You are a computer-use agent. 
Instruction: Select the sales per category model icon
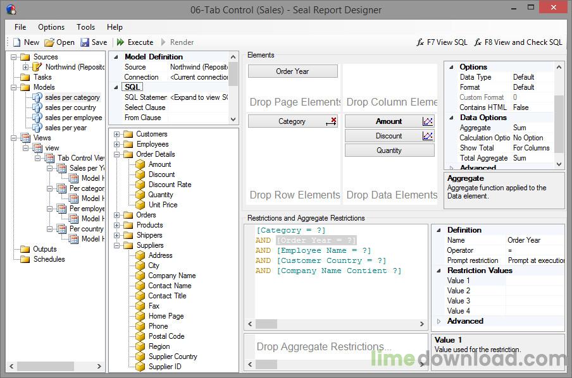point(37,97)
